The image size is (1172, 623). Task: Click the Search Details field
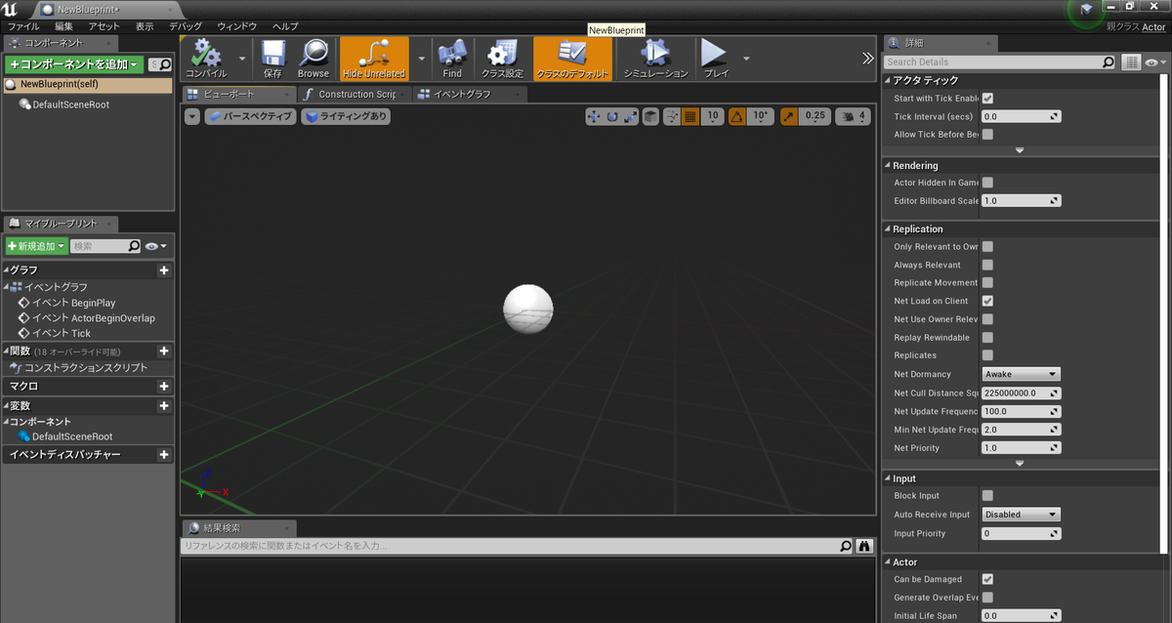tap(1000, 62)
